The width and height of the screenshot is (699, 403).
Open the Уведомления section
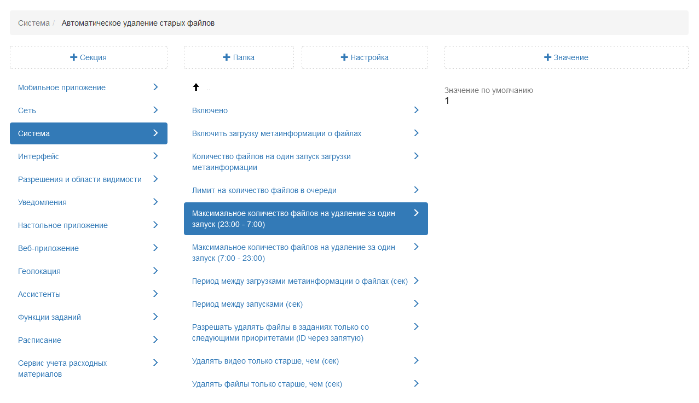42,202
